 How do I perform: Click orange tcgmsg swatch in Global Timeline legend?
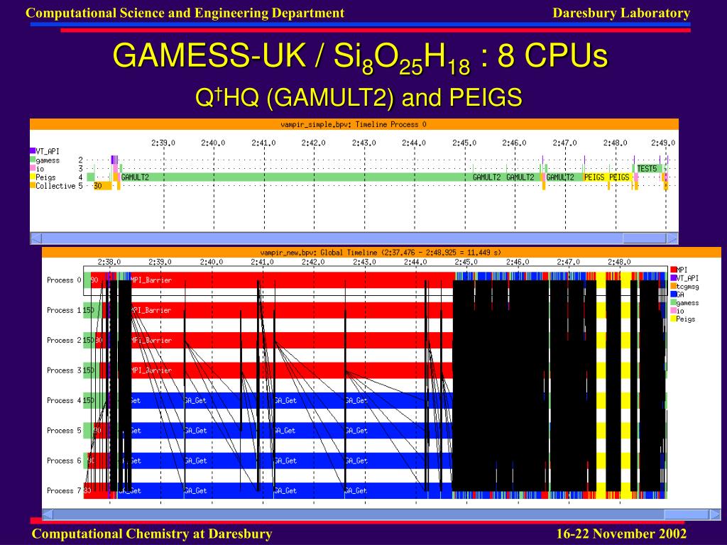click(673, 286)
